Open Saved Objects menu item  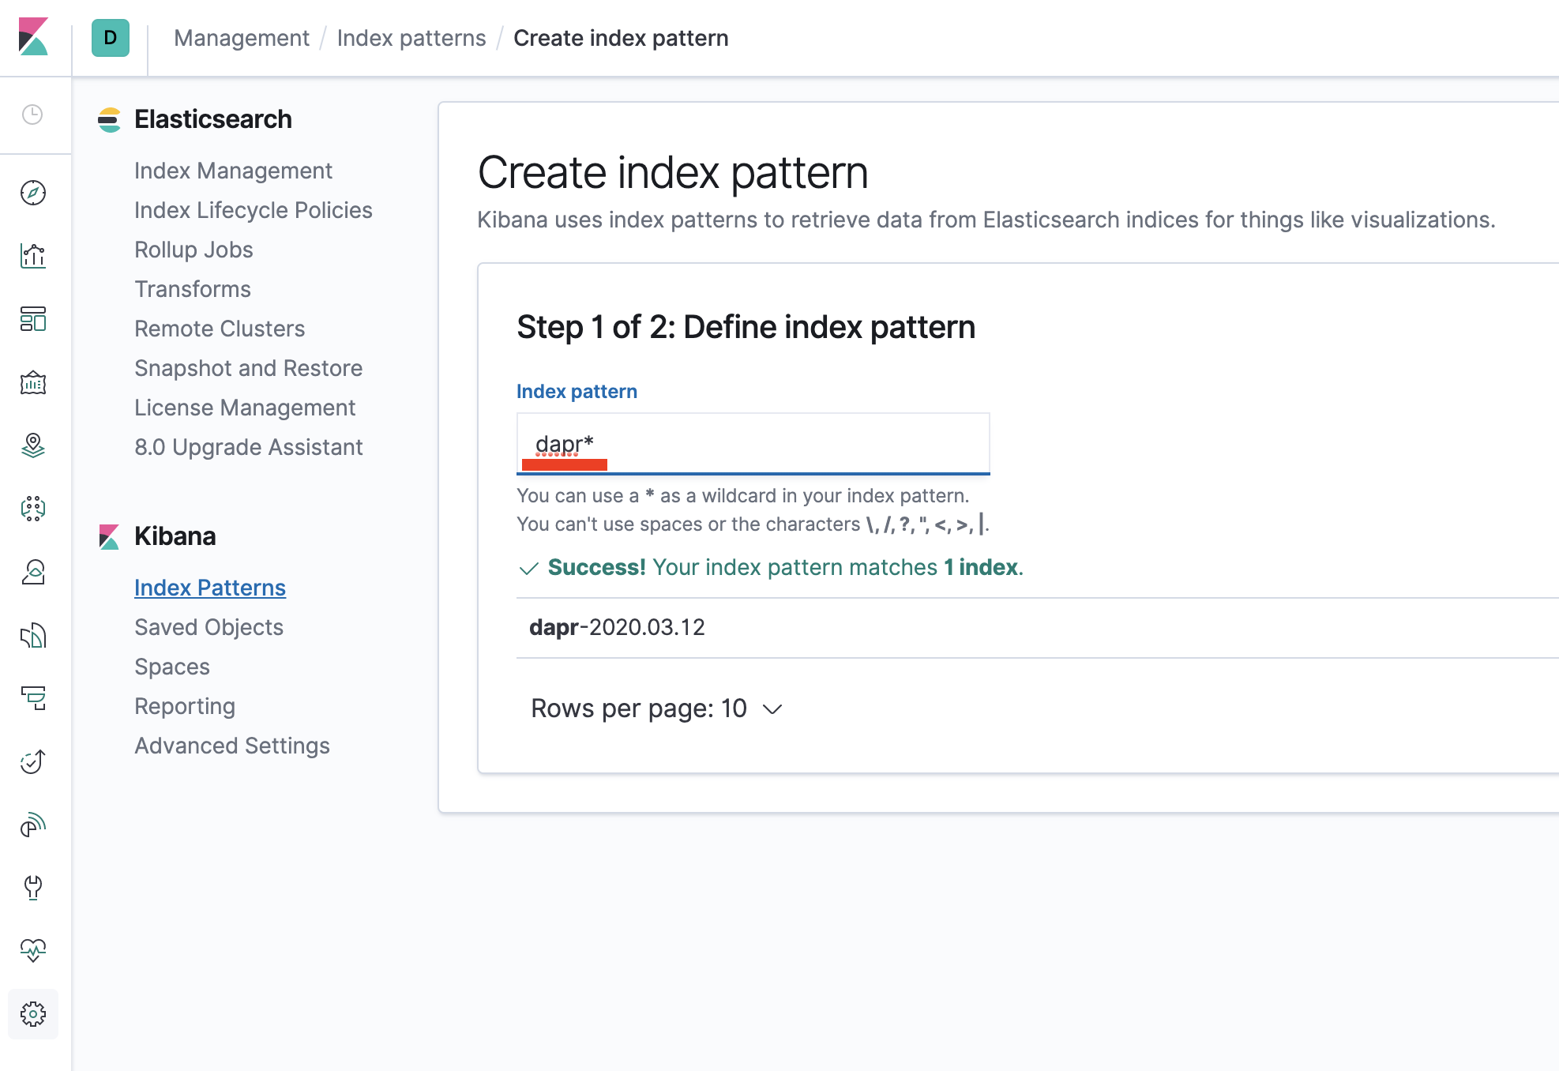coord(208,627)
